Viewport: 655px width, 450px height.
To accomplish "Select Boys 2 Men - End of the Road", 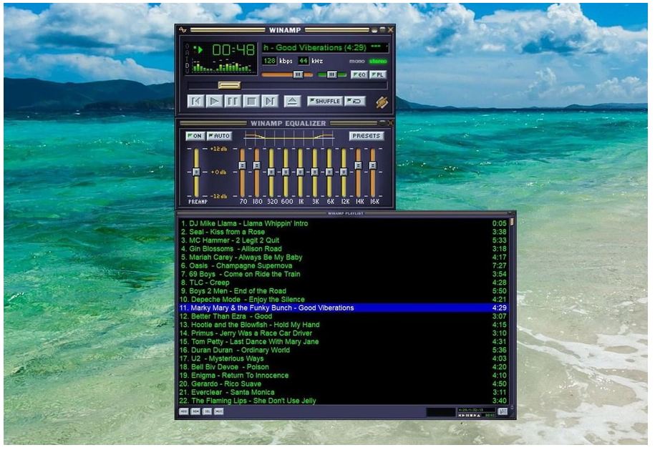I will [343, 291].
